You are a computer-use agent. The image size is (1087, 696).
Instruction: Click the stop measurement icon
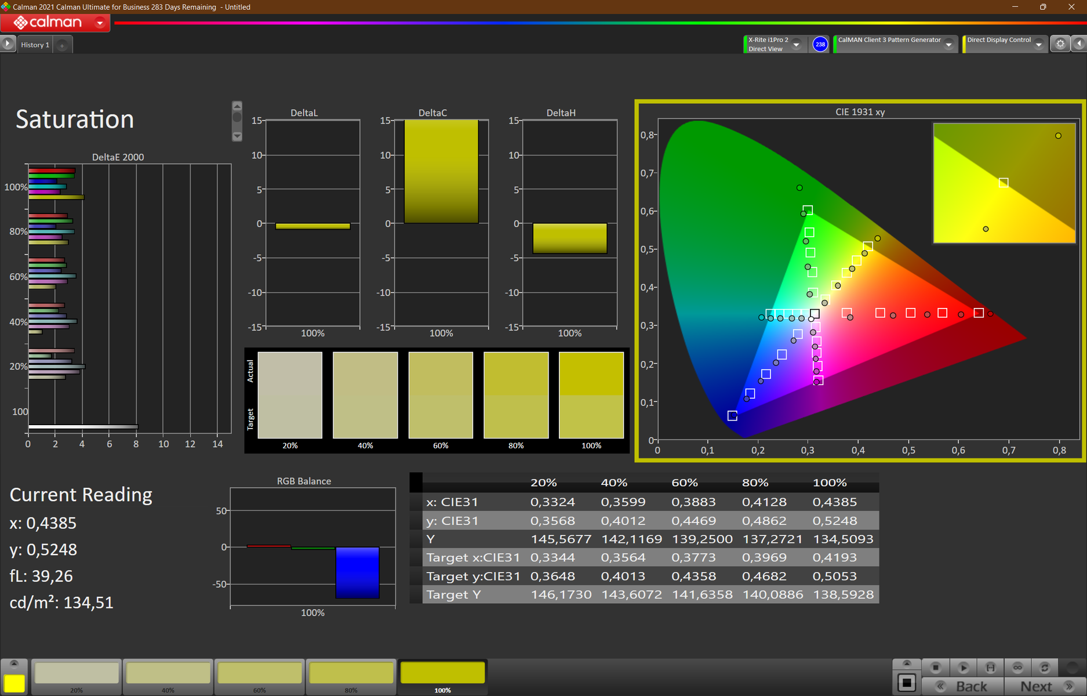tap(935, 668)
